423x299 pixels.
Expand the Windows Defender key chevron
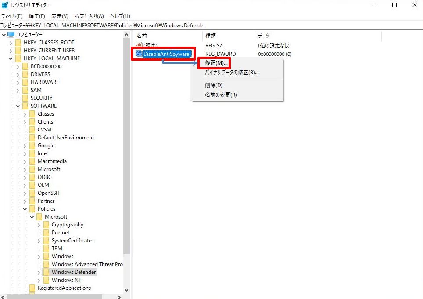pyautogui.click(x=39, y=273)
